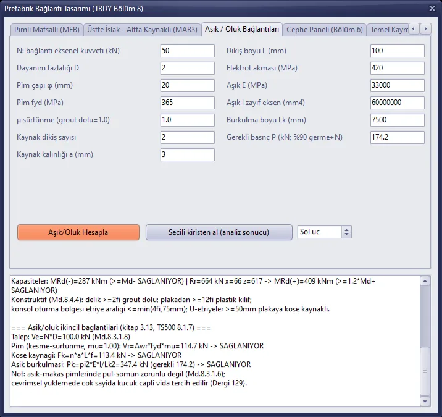
Task: Edit Dayanım fazlalığı D value
Action: pyautogui.click(x=188, y=68)
